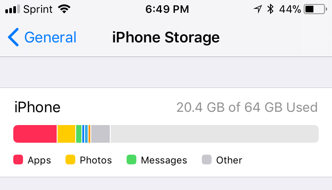The image size is (332, 190).
Task: Tap the Sprint carrier label
Action: coord(38,9)
